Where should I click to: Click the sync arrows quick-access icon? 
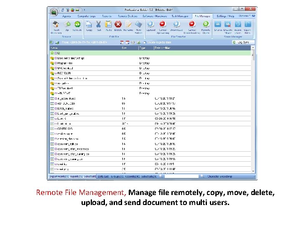(63, 10)
